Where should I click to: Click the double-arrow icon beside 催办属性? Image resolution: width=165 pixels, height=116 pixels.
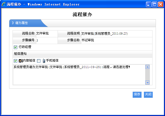click(x=13, y=23)
